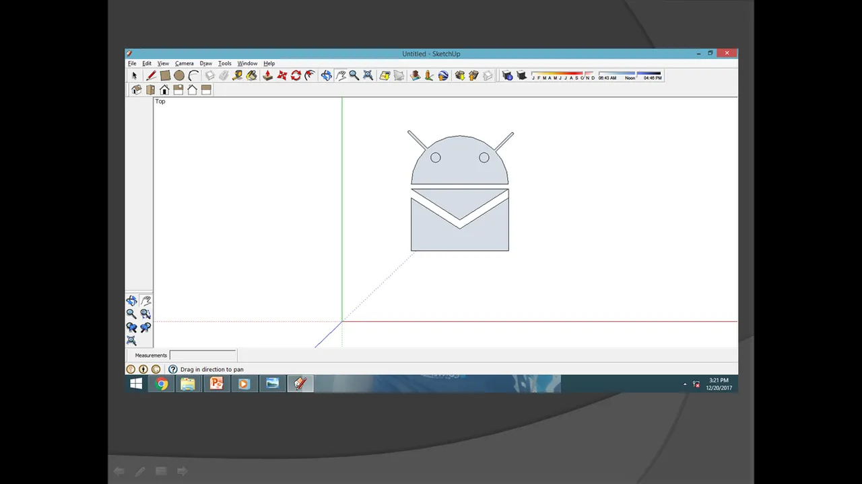This screenshot has height=484, width=862.
Task: Click the Add New Building icon
Action: pos(415,76)
